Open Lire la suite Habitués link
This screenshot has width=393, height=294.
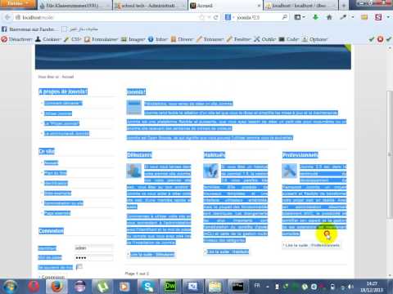[228, 252]
